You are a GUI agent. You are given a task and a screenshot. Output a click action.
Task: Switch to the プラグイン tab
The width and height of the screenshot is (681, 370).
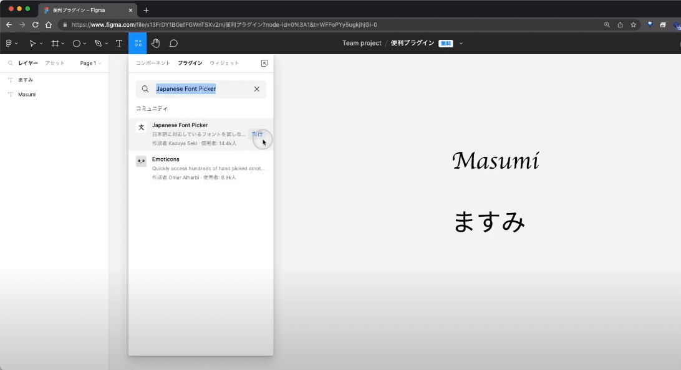(190, 63)
